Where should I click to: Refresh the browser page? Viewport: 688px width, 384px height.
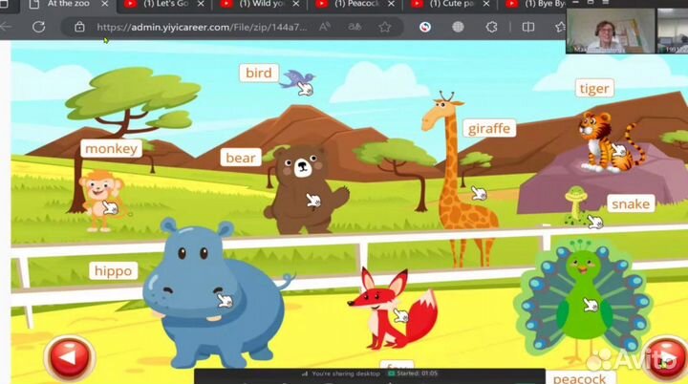[x=39, y=27]
